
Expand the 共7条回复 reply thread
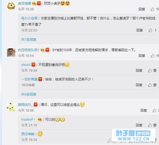pos(29,40)
